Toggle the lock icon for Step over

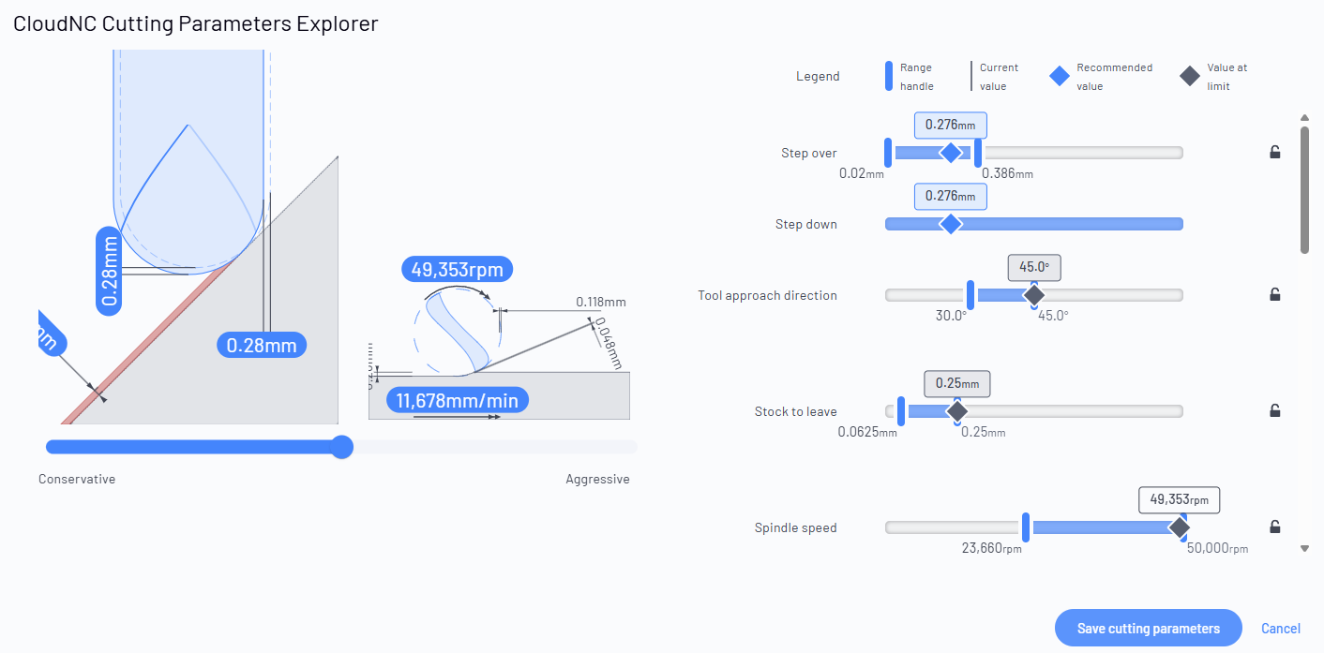tap(1274, 152)
